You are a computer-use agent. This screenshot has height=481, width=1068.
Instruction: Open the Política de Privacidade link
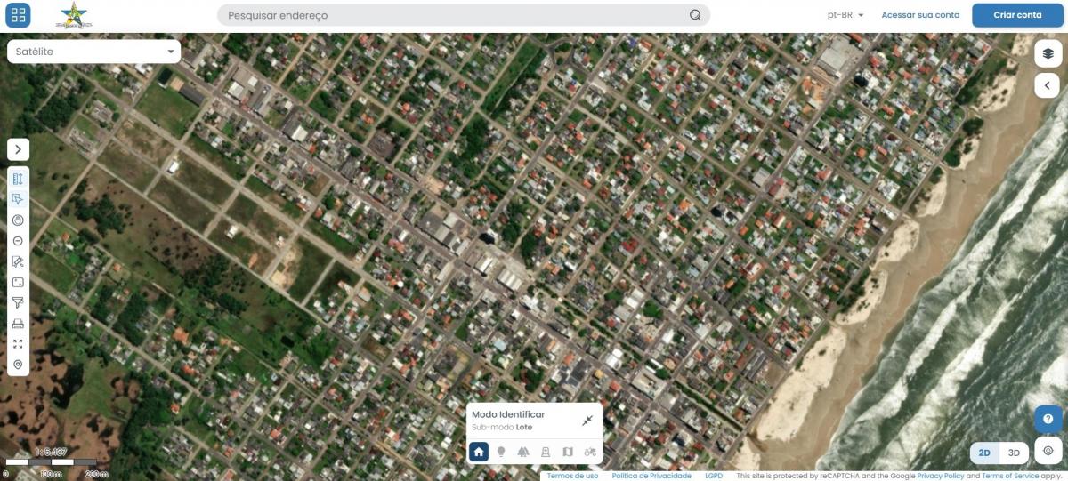(x=651, y=476)
